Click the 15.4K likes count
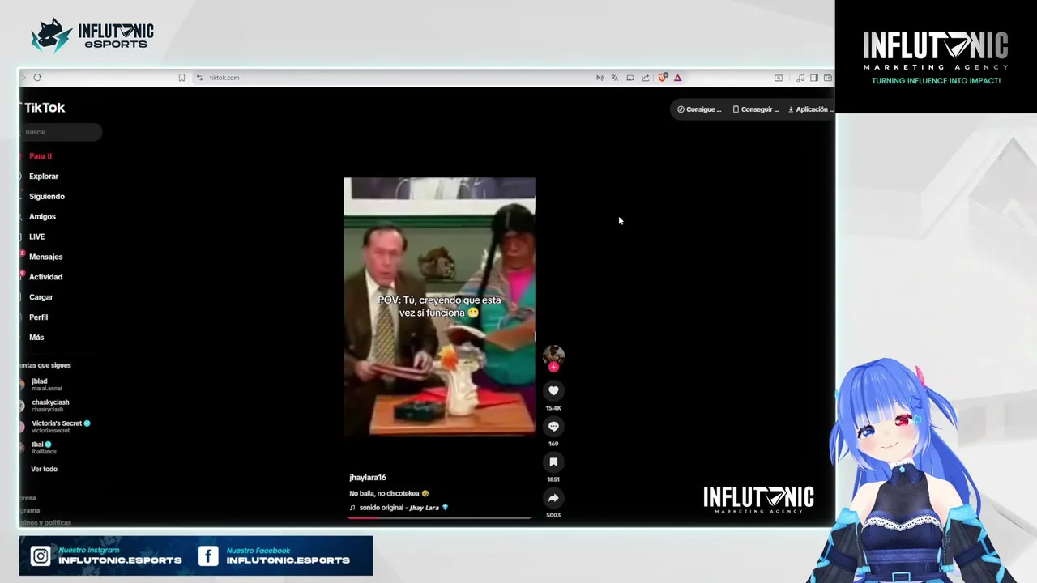The width and height of the screenshot is (1037, 583). 553,408
